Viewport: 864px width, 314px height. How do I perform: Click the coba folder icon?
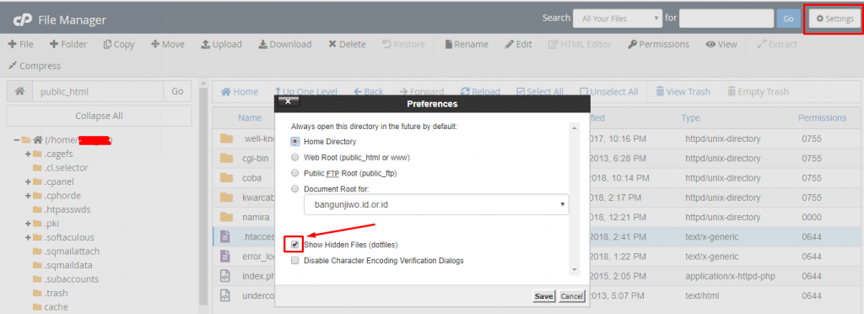(226, 178)
